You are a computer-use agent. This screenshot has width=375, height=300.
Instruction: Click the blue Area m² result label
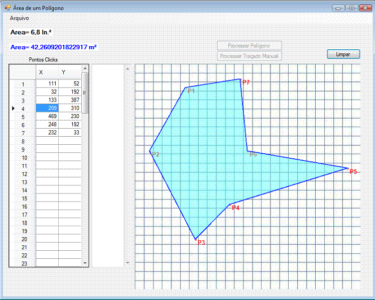53,47
